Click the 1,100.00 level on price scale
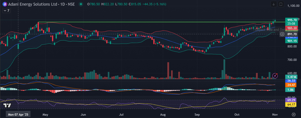Viewport: 301px width, 118px height. click(293, 6)
